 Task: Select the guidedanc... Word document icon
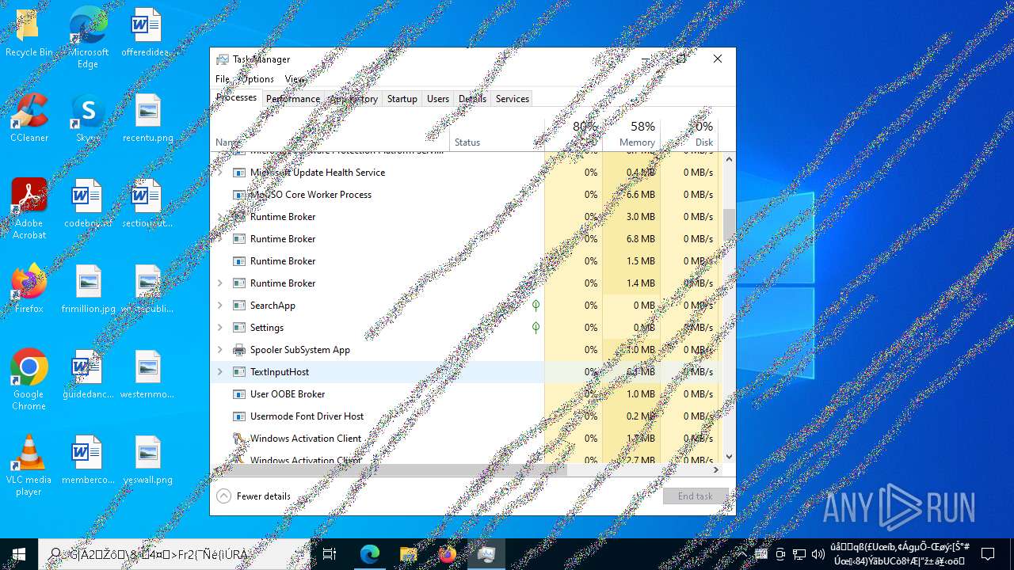pos(88,374)
